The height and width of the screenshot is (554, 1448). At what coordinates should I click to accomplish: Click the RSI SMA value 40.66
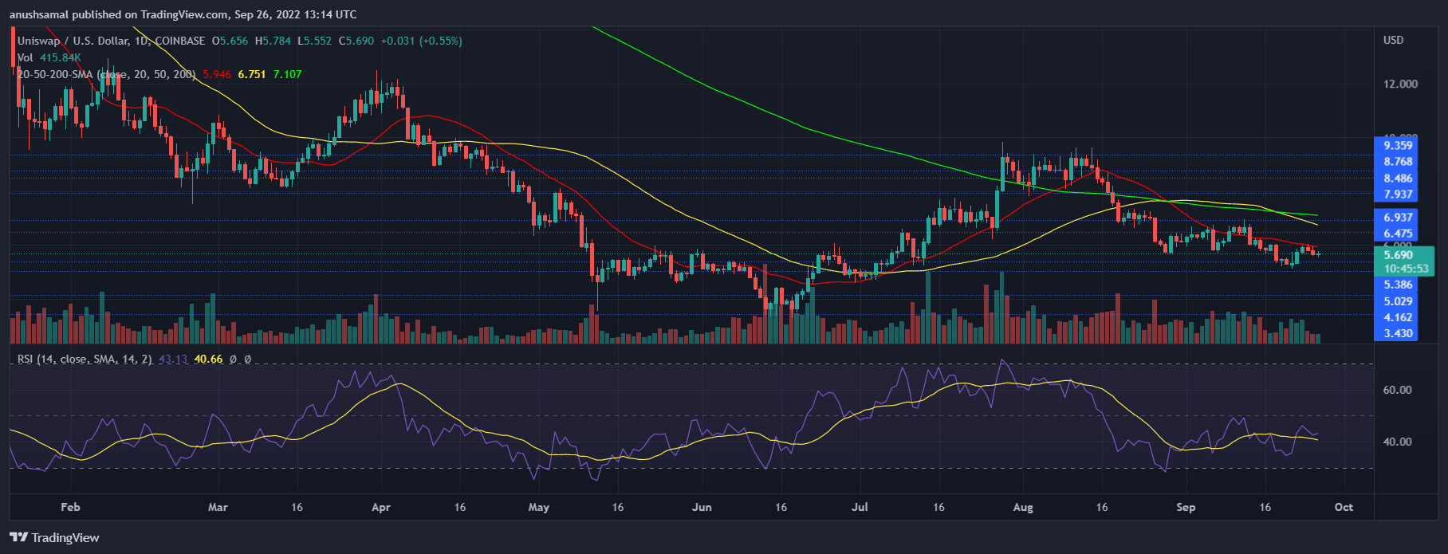[208, 360]
